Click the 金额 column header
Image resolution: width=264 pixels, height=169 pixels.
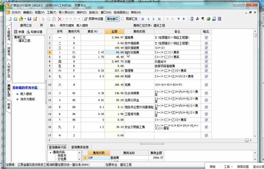(115, 32)
